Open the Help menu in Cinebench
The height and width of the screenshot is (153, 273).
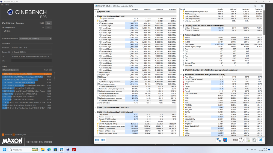(x=7, y=5)
